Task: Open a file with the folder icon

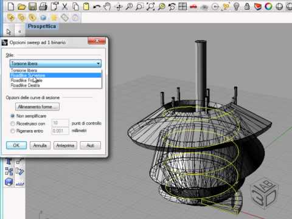Action: click(21, 7)
